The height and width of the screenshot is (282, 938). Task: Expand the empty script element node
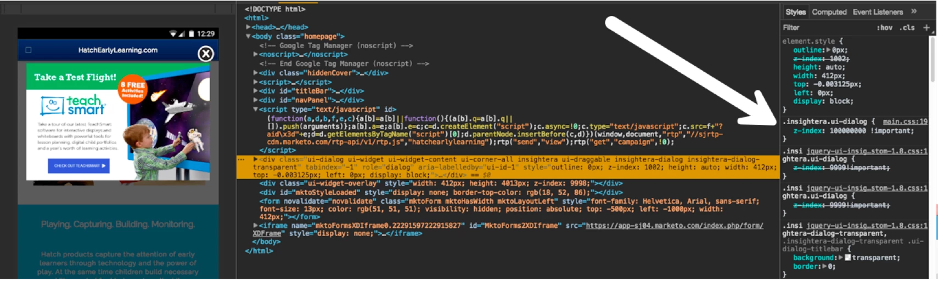[256, 82]
